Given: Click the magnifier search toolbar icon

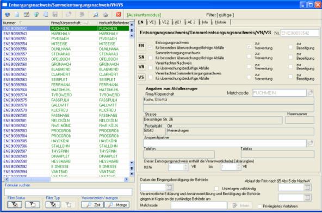Looking at the screenshot, I should click(x=96, y=14).
